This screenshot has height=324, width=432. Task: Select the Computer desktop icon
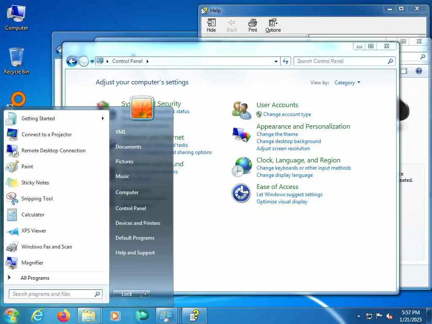(16, 17)
